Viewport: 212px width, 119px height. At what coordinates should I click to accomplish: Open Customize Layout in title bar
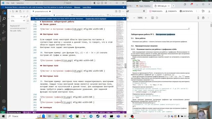[106, 3]
